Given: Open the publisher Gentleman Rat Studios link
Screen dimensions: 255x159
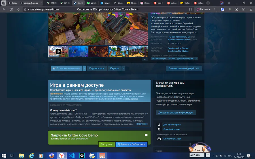Looking at the screenshot, I should pyautogui.click(x=178, y=51).
